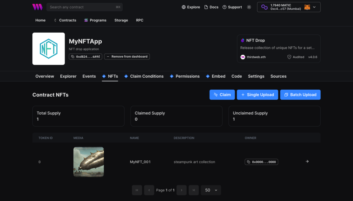Open MyNFT_001 details with row arrow
The height and width of the screenshot is (201, 353).
tap(307, 161)
